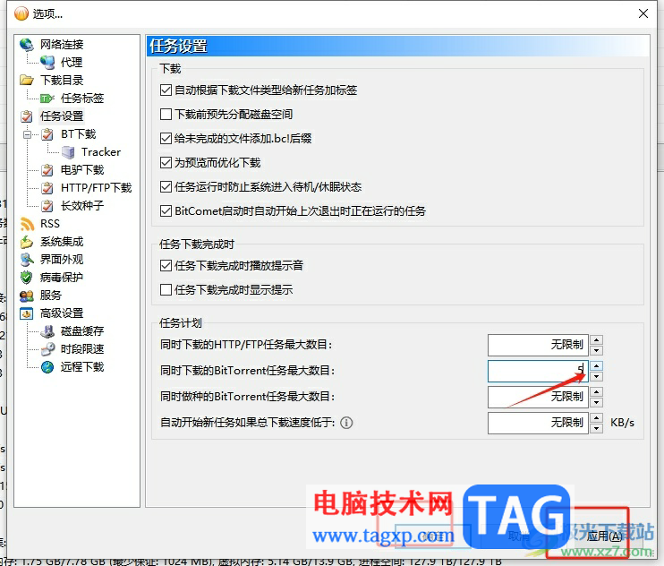Viewport: 664px width, 566px height.
Task: Increase 做种BitTorrent任务最大数目 with up arrow
Action: (x=596, y=391)
